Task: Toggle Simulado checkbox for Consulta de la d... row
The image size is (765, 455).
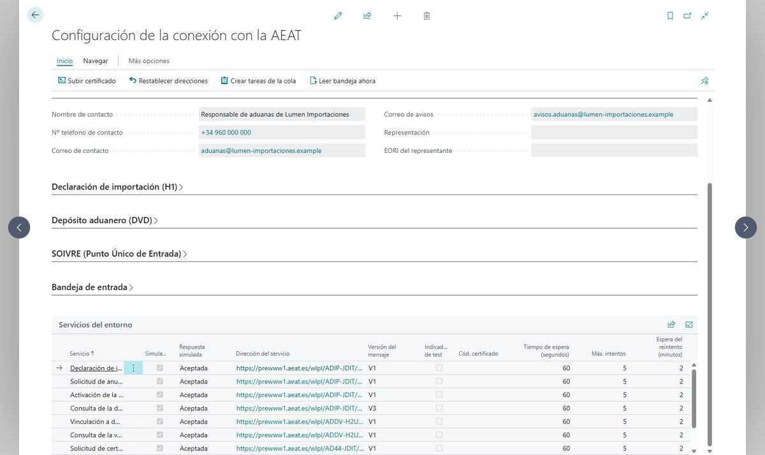Action: 159,408
